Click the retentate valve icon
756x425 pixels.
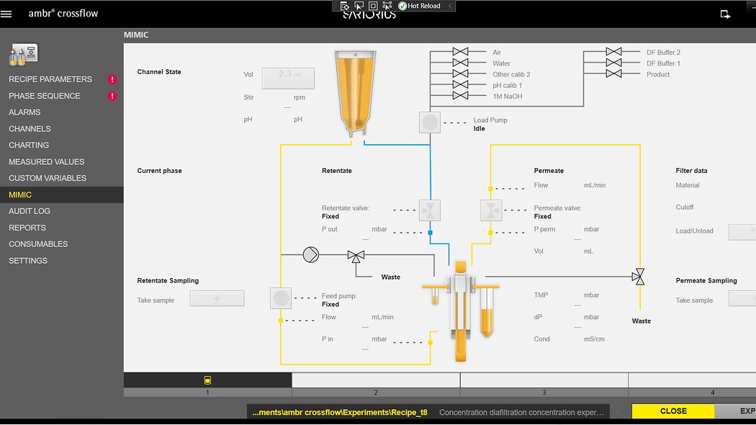[428, 210]
